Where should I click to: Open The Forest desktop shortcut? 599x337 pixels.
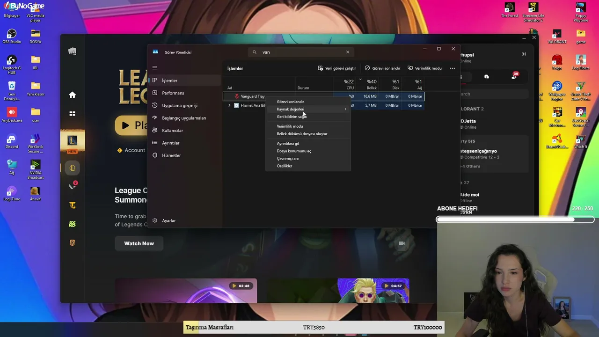point(510,10)
